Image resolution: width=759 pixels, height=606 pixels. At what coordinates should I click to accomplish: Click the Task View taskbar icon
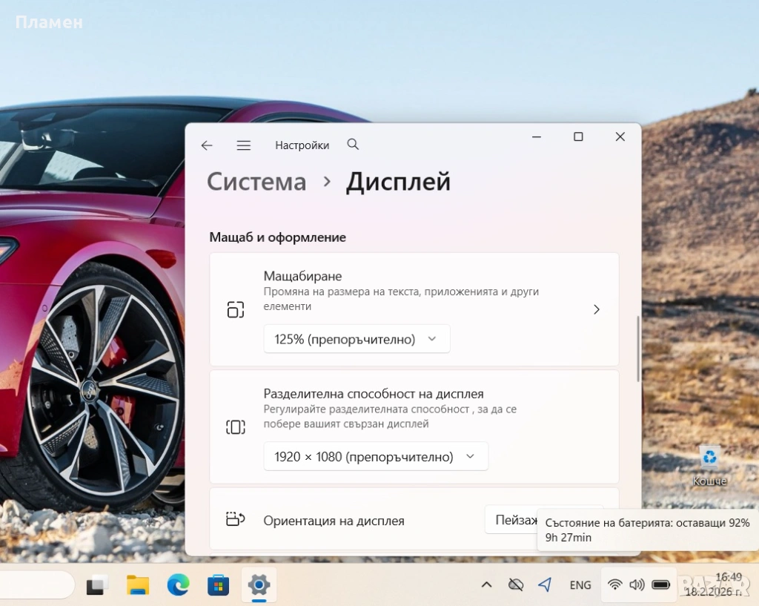coord(98,585)
